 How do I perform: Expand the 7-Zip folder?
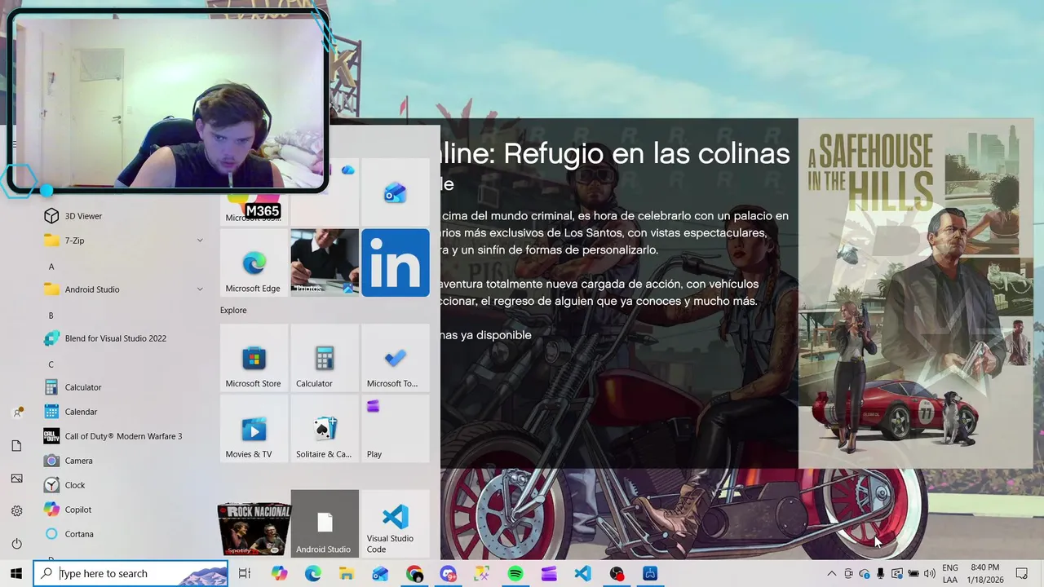tap(122, 241)
